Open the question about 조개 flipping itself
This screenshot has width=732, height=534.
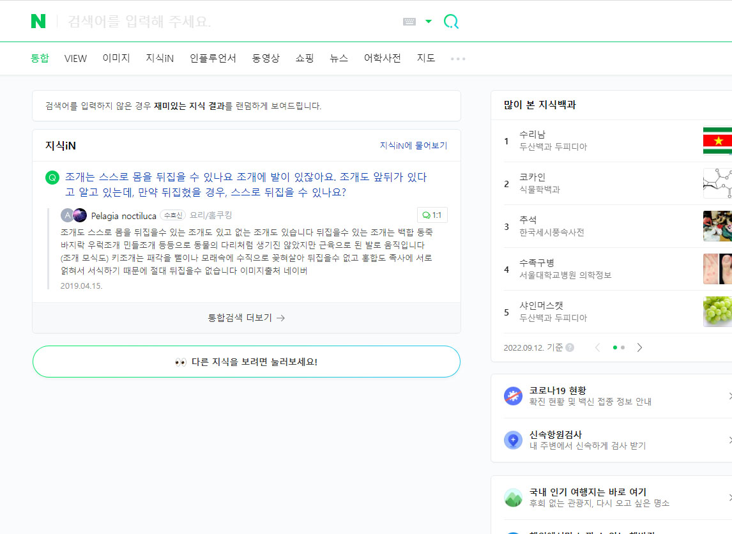tap(246, 185)
